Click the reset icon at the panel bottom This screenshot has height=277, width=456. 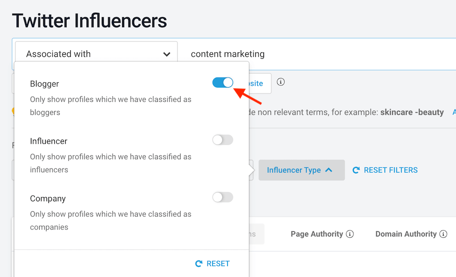tap(198, 263)
